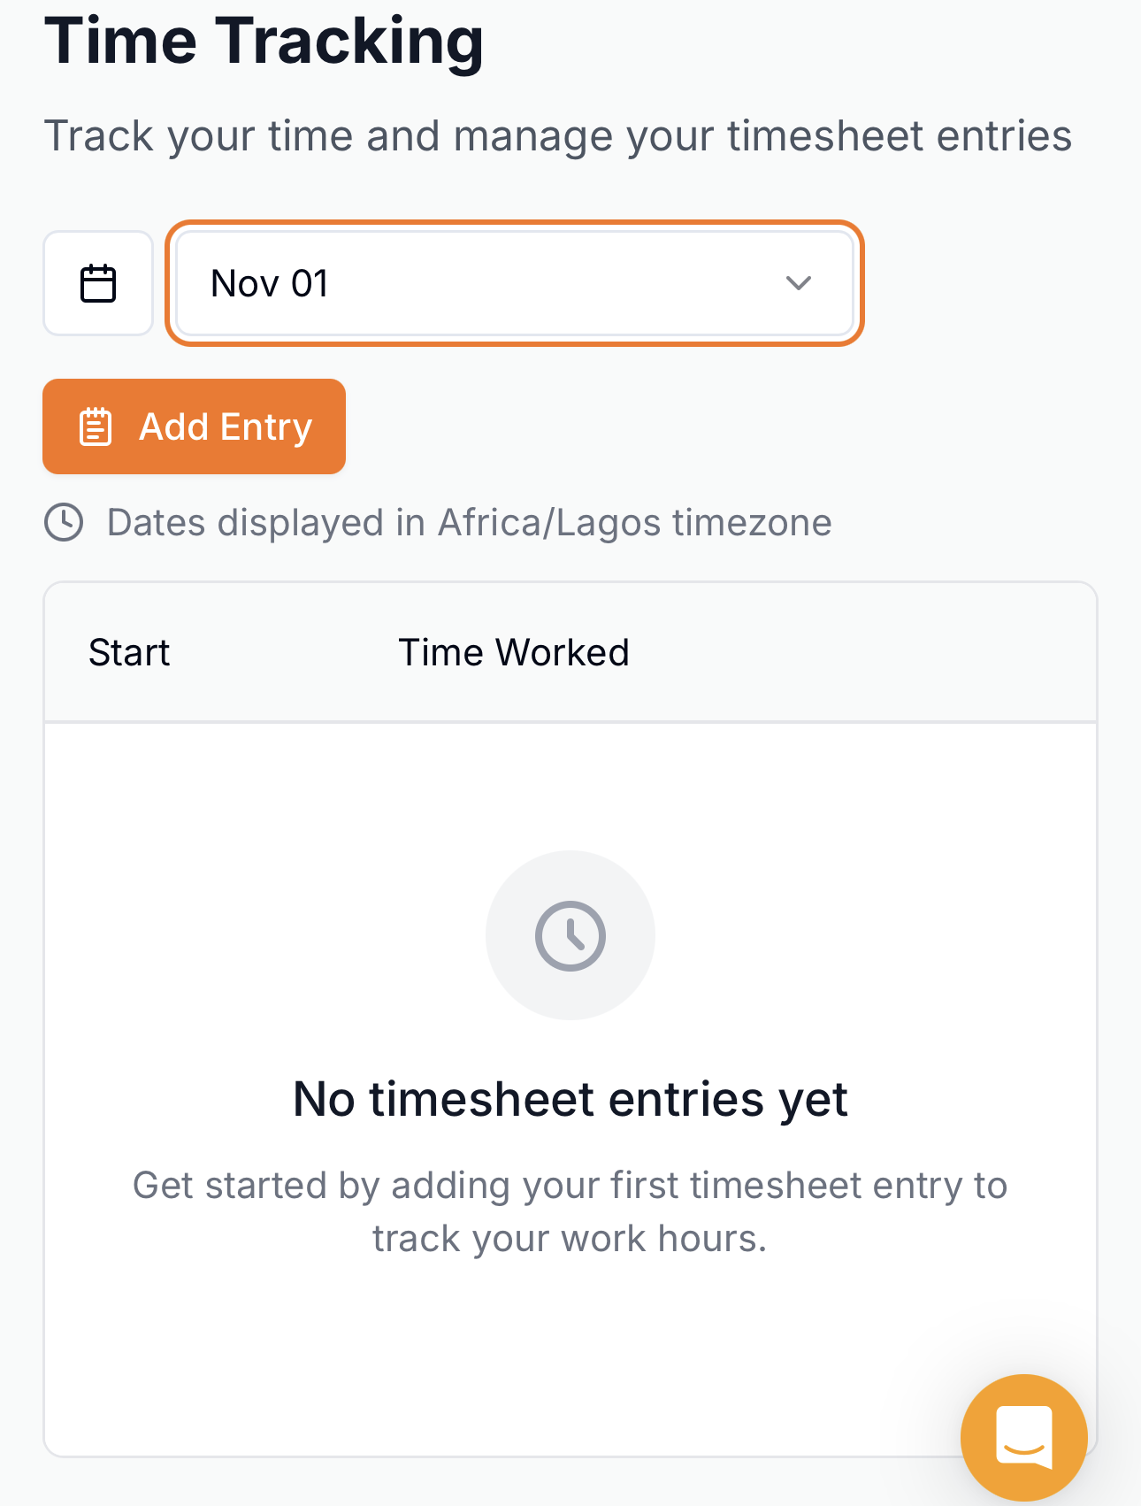This screenshot has height=1506, width=1141.
Task: Open the calendar date picker icon
Action: [98, 283]
